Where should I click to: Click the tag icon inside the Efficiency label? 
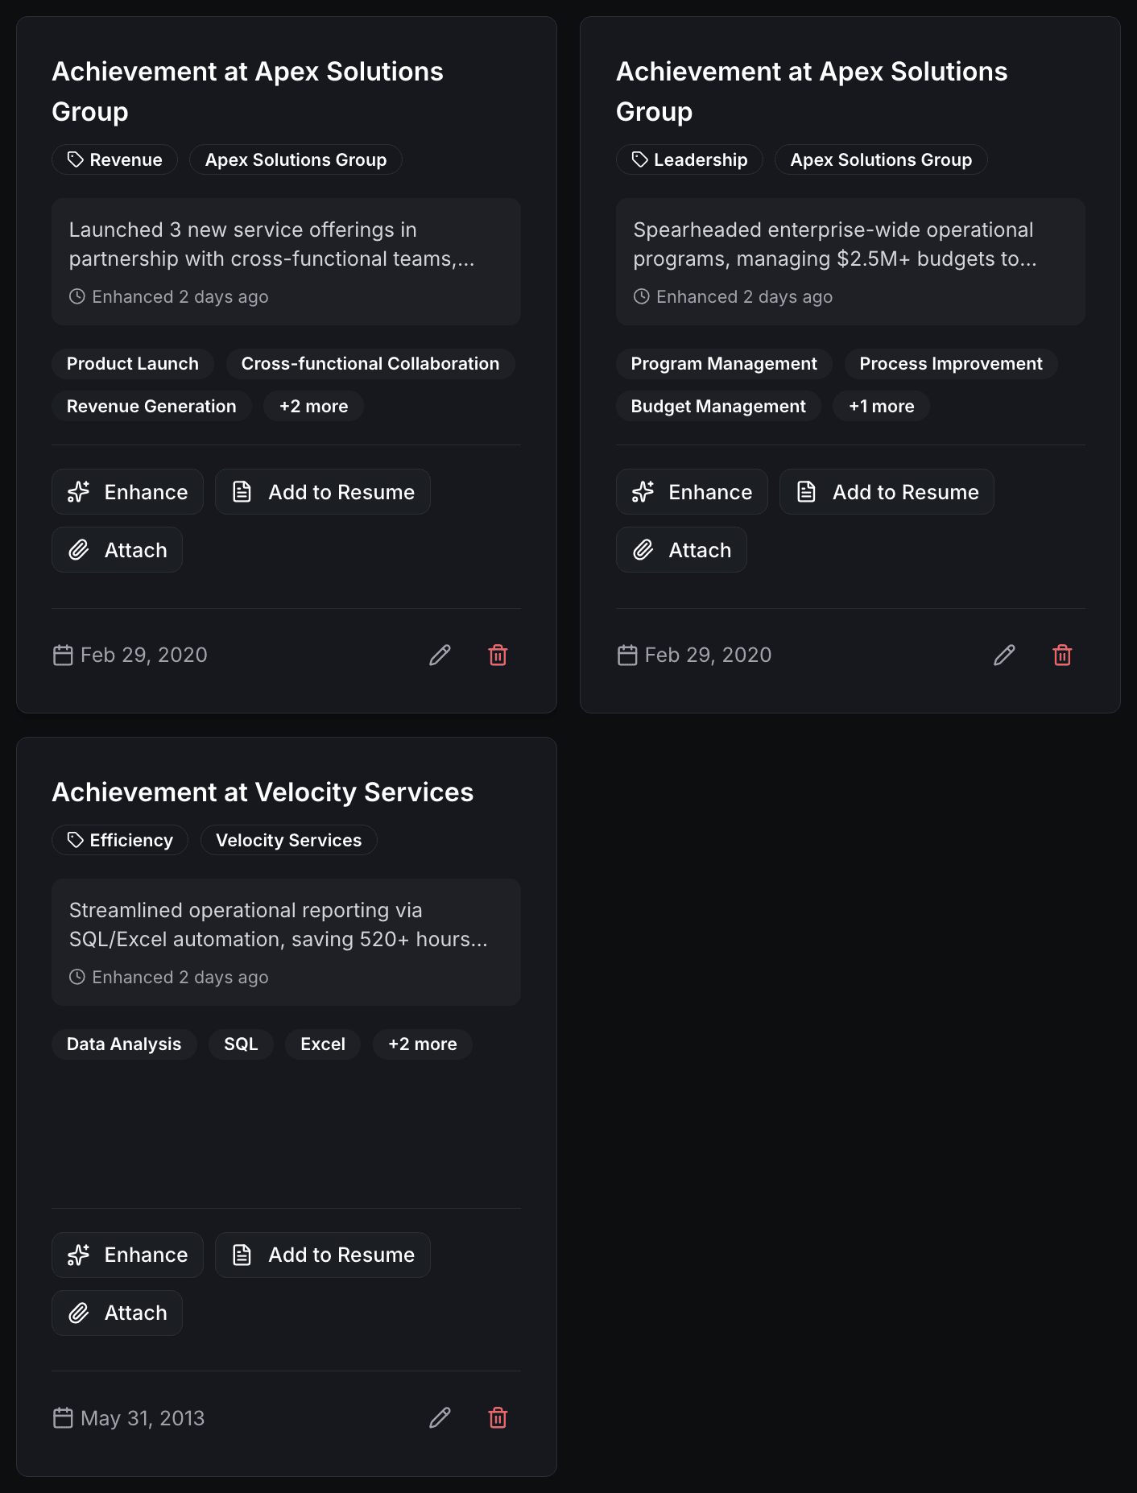click(x=75, y=840)
